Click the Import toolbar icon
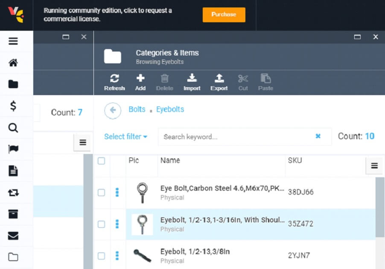385x269 pixels. [x=192, y=82]
